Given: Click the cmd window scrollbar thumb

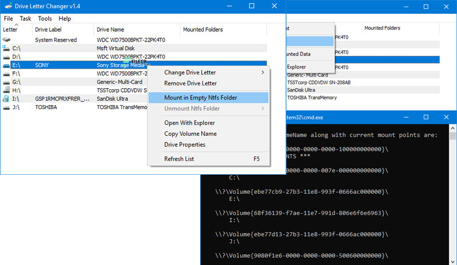Looking at the screenshot, I should [453, 136].
